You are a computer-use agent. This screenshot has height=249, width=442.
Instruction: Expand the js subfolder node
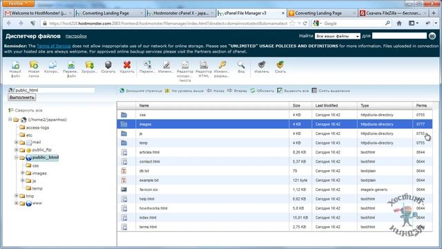click(x=23, y=181)
